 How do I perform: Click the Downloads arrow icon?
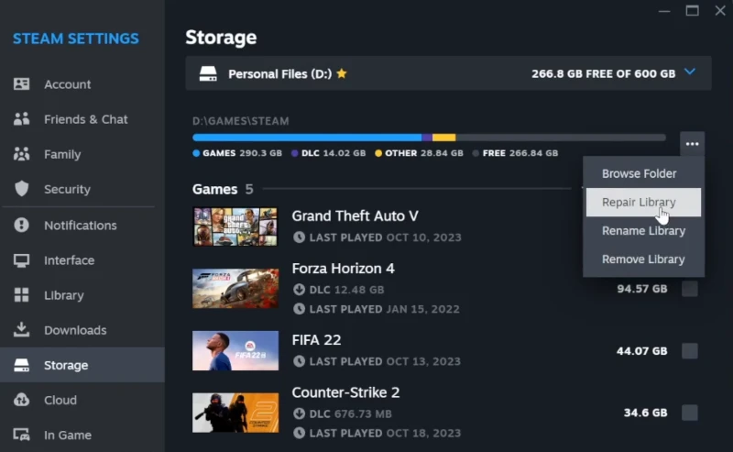tap(21, 330)
